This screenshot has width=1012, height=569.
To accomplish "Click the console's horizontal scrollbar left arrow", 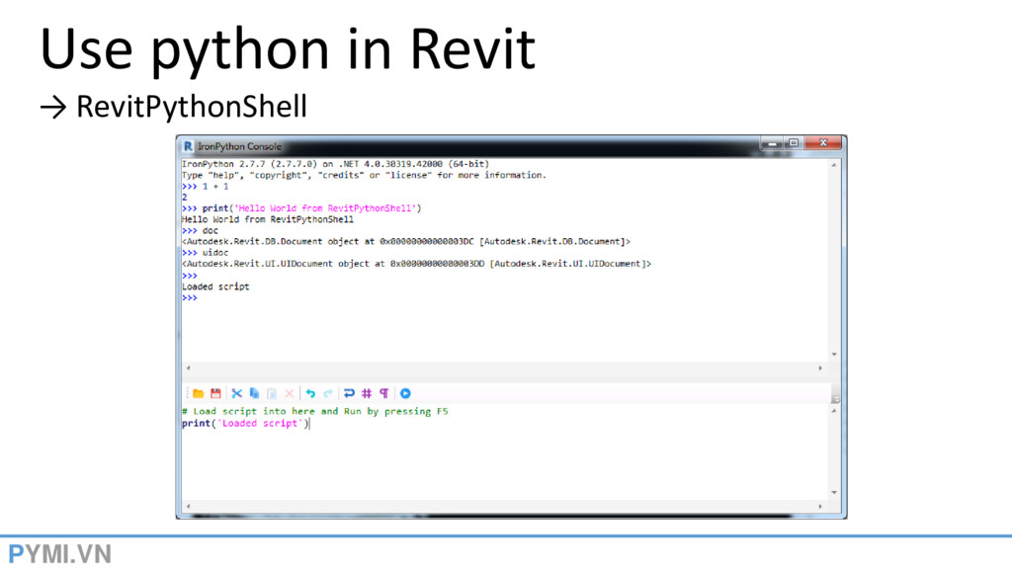I will [x=189, y=367].
